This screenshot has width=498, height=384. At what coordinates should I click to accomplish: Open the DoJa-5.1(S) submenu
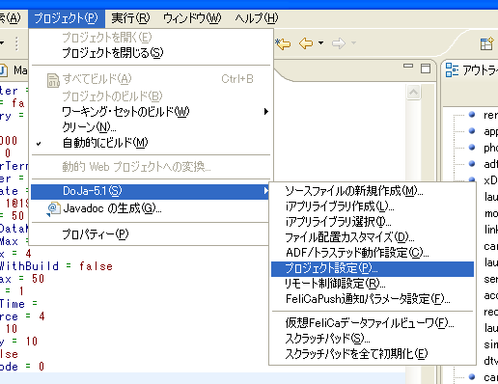[x=150, y=191]
